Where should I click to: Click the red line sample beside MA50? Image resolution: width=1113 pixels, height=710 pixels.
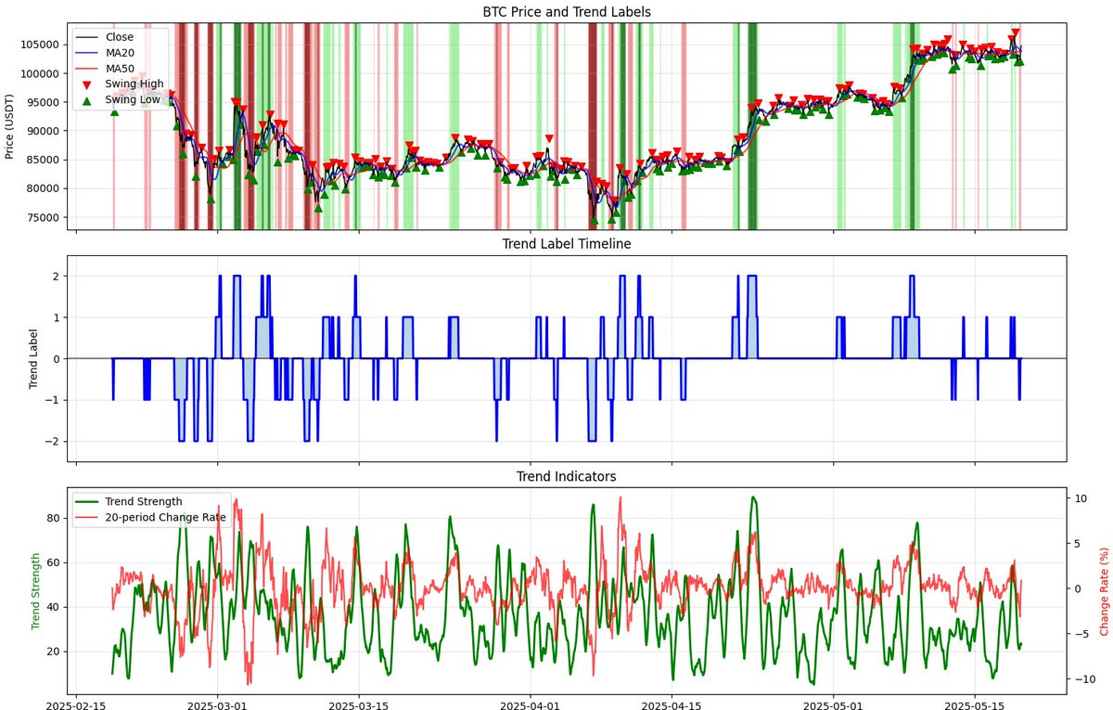(x=87, y=69)
